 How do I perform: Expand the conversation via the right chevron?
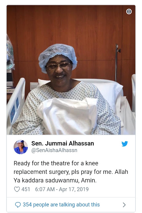[124, 205]
